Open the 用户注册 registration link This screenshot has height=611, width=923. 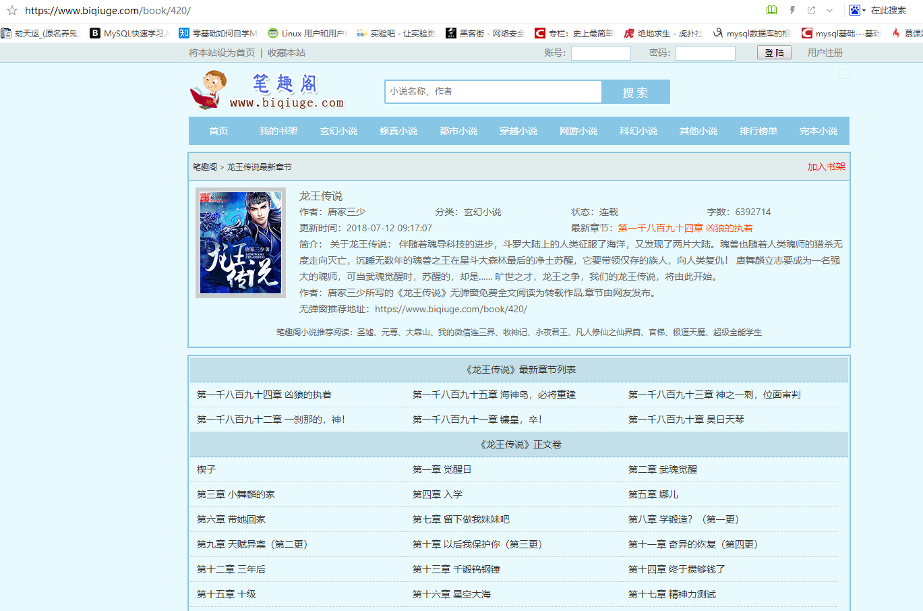pos(825,53)
